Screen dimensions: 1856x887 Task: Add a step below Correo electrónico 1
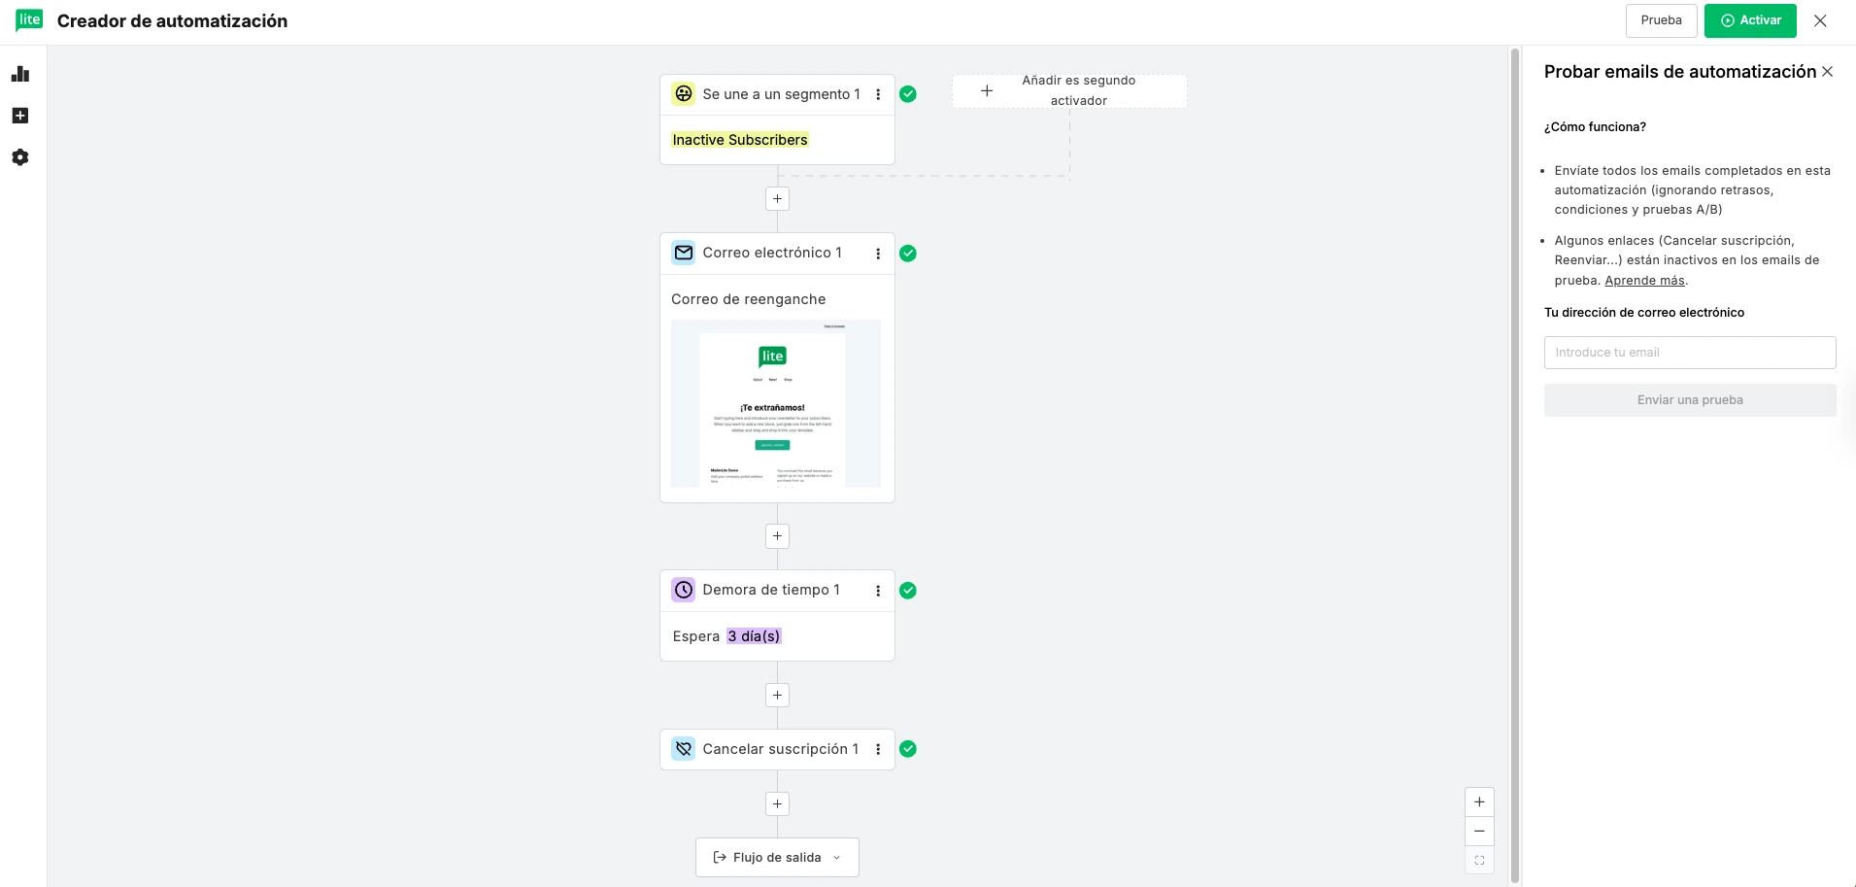[777, 535]
